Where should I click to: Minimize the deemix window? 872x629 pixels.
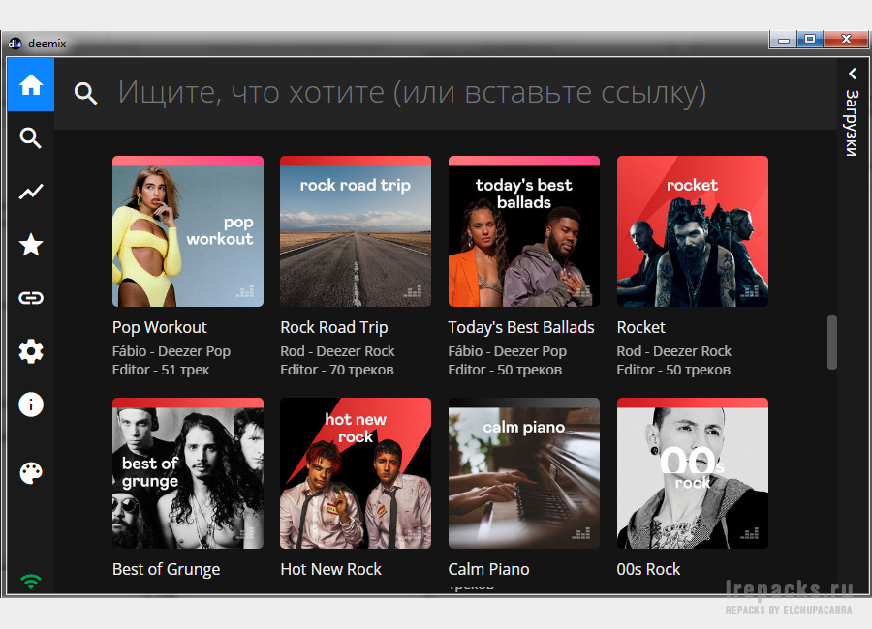784,40
